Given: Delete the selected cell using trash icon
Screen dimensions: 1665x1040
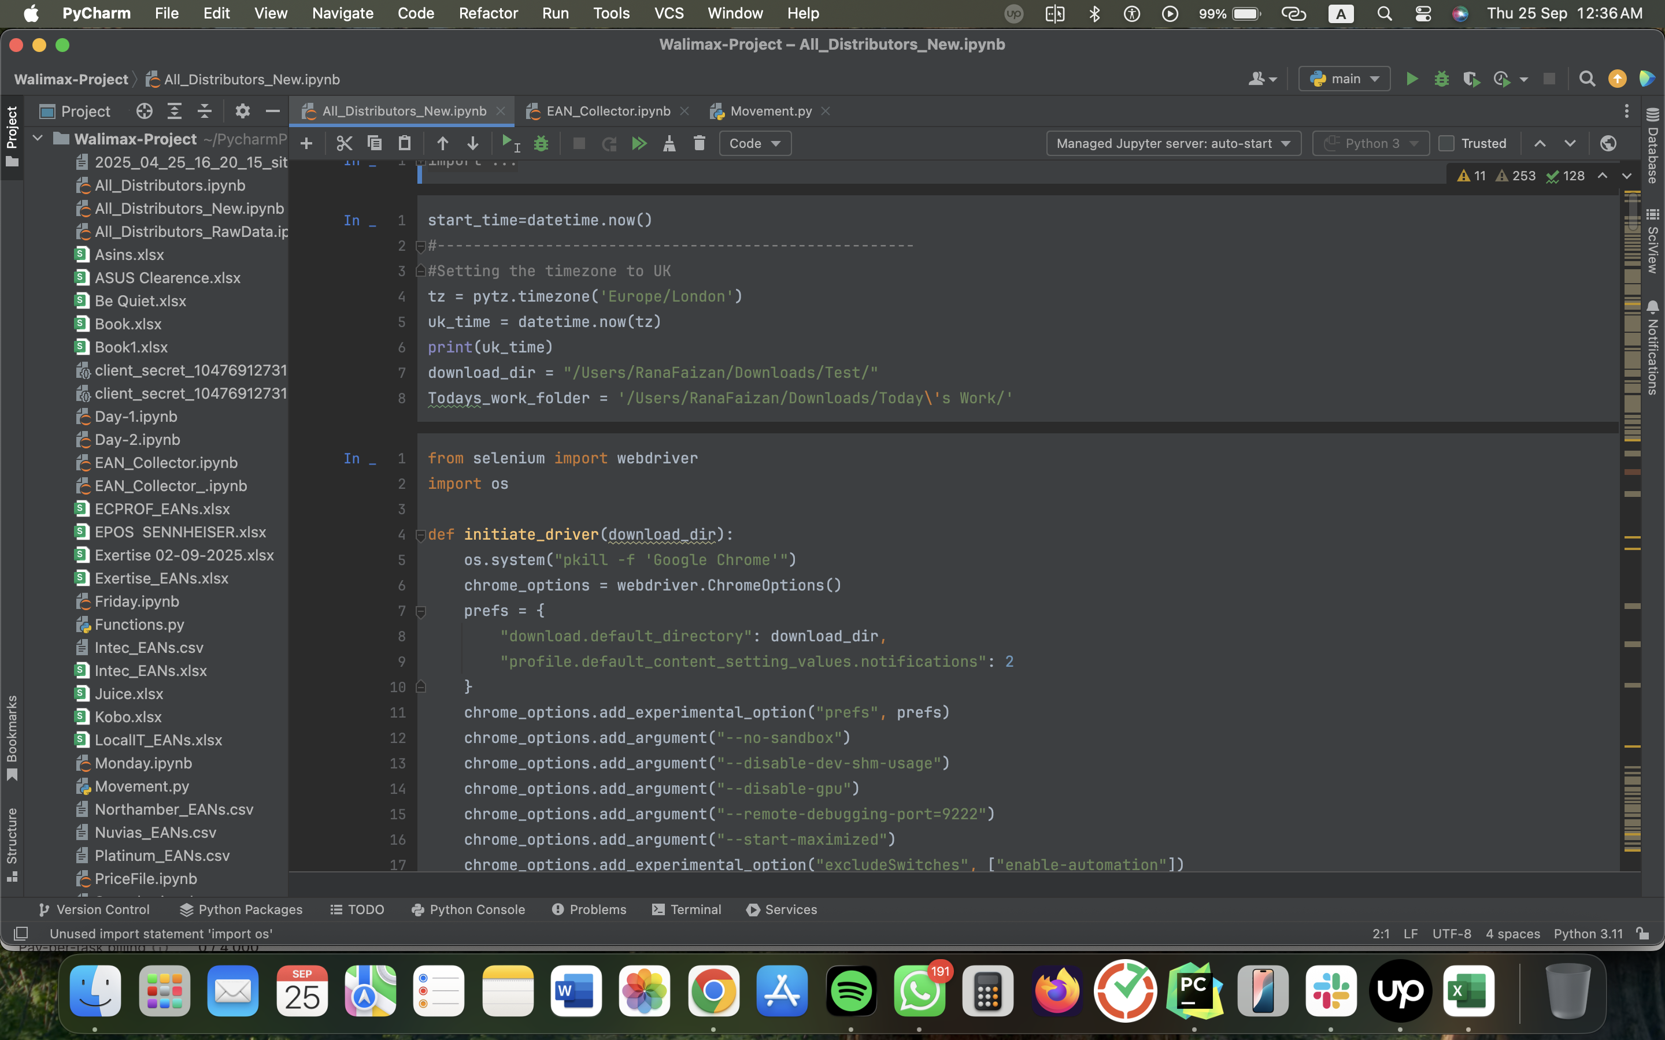Looking at the screenshot, I should [x=699, y=143].
